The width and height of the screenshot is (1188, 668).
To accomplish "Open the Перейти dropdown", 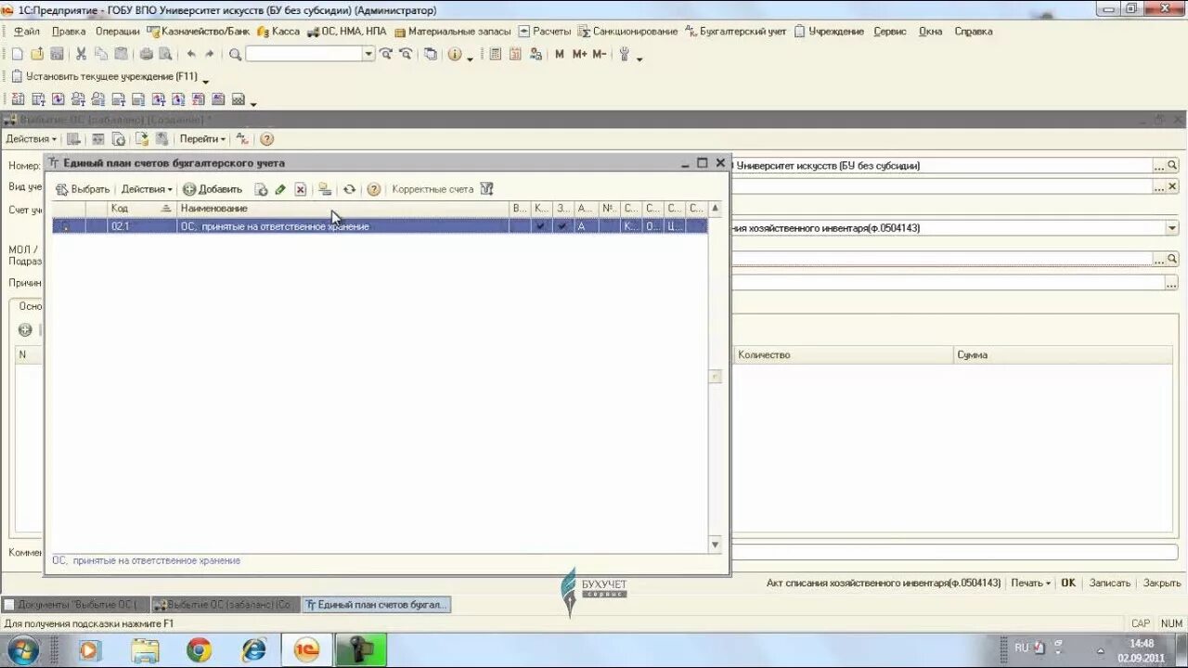I will [x=202, y=139].
